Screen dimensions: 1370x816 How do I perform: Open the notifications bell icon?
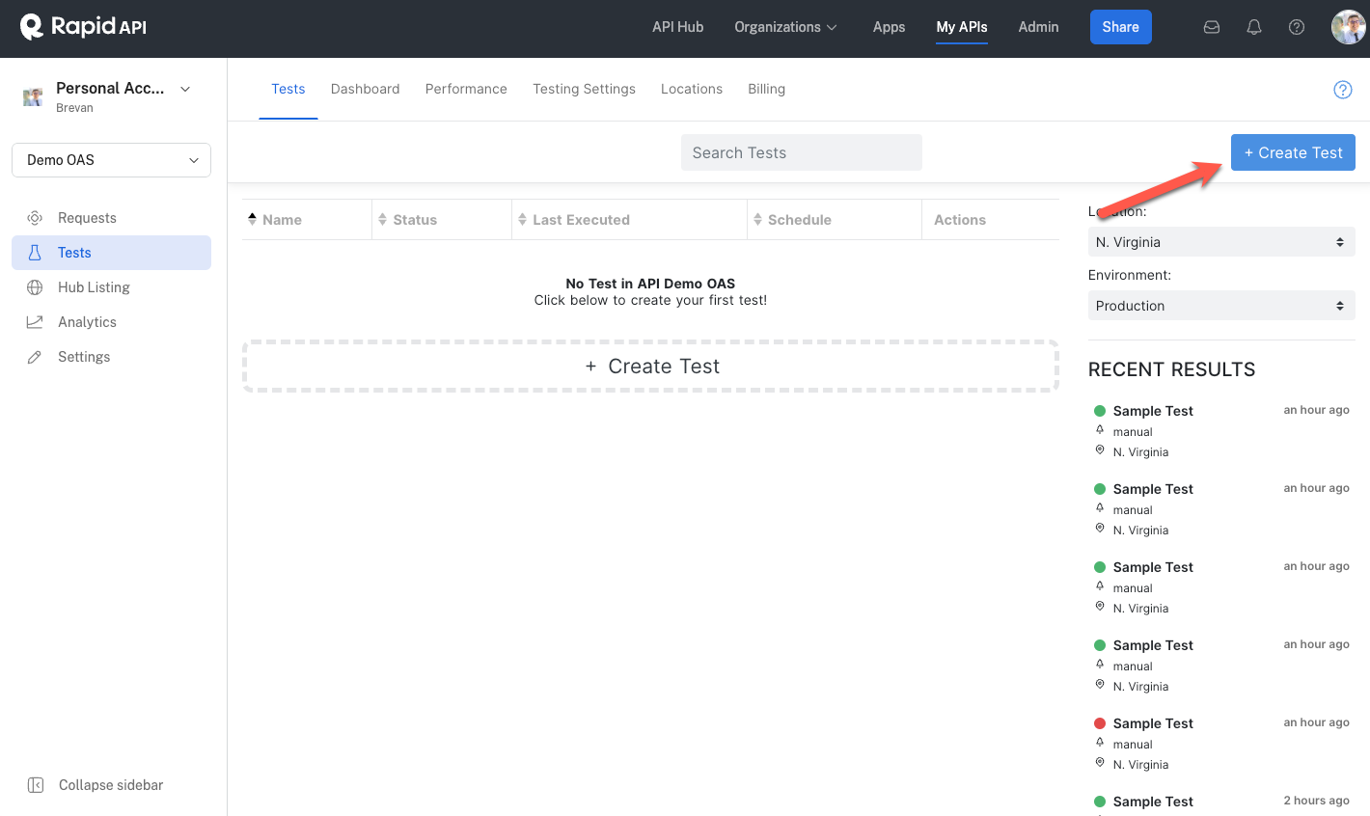(1254, 27)
